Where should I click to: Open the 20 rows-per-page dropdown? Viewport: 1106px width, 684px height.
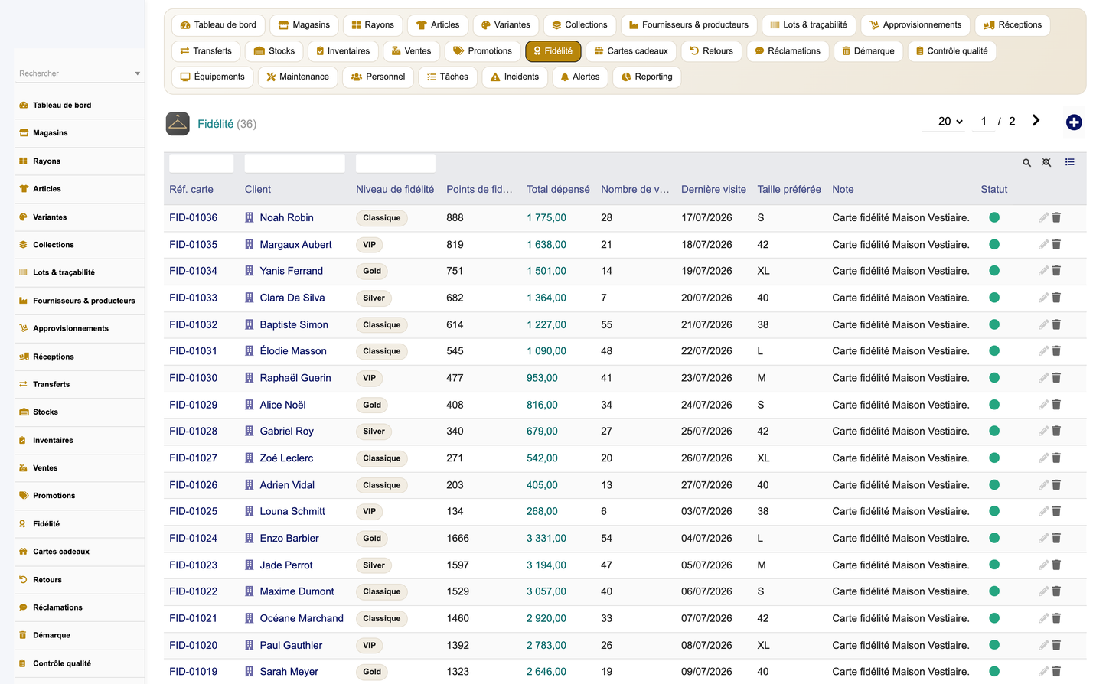tap(950, 122)
